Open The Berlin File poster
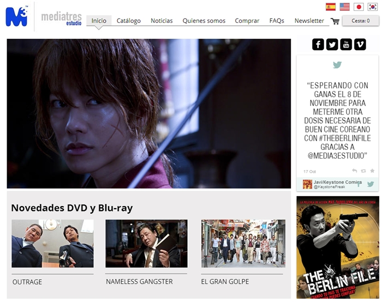 [x=338, y=247]
